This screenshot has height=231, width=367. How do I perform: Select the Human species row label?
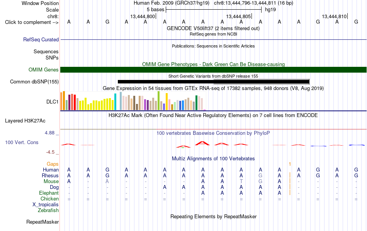(x=51, y=170)
